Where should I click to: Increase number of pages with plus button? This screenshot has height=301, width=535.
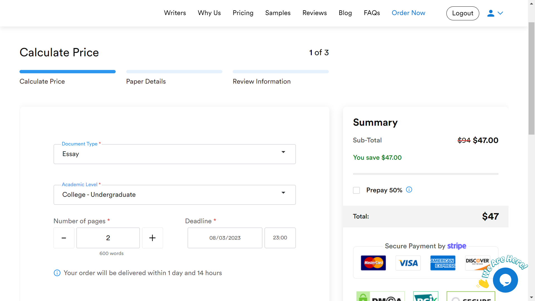pos(152,238)
